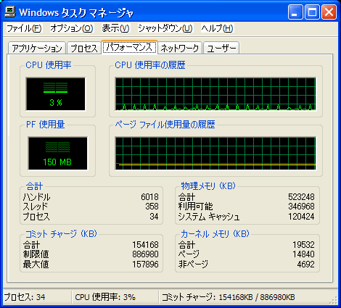This screenshot has height=308, width=341.
Task: Click the CPU usage meter showing 3 %
Action: [55, 94]
